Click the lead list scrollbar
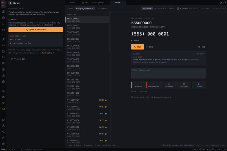 coord(110,33)
